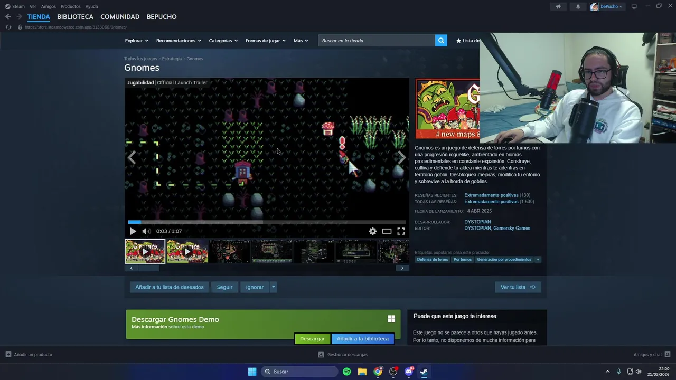Viewport: 676px width, 380px height.
Task: Open Chrome from the taskbar
Action: pyautogui.click(x=378, y=372)
